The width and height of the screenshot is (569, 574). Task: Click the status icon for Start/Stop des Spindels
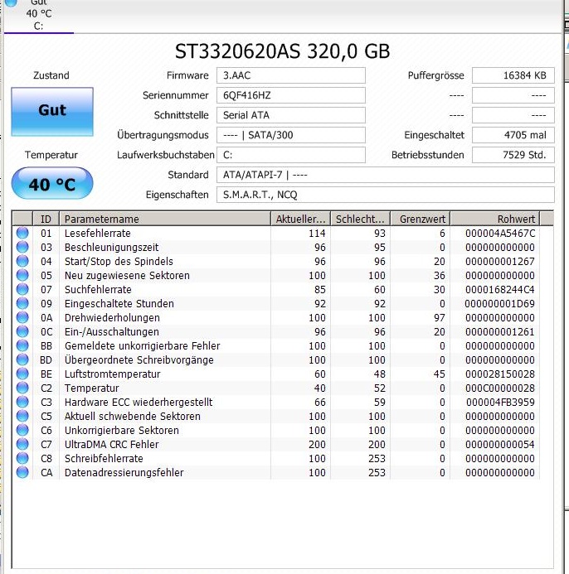pyautogui.click(x=22, y=261)
